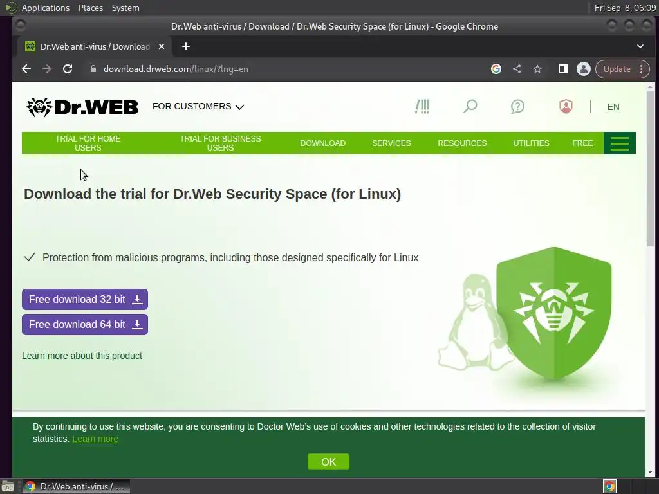Open the support question-mark icon

click(517, 106)
